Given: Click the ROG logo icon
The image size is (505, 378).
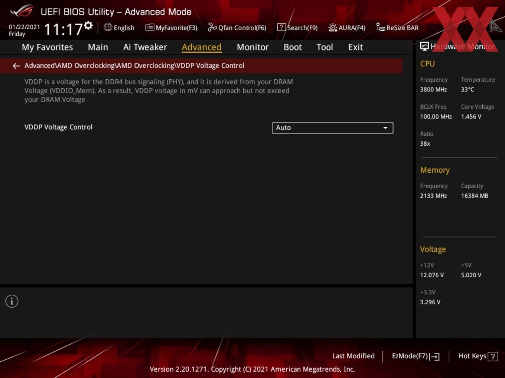Looking at the screenshot, I should tap(22, 11).
